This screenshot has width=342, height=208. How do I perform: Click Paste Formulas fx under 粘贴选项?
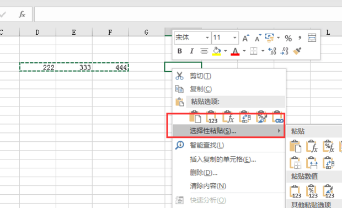coord(228,117)
